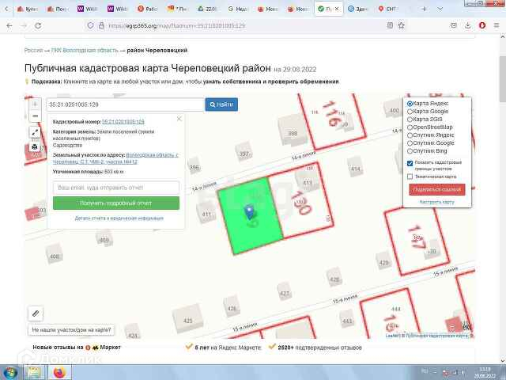The width and height of the screenshot is (506, 380).
Task: Switch to the СНТ browser tab
Action: tap(387, 9)
